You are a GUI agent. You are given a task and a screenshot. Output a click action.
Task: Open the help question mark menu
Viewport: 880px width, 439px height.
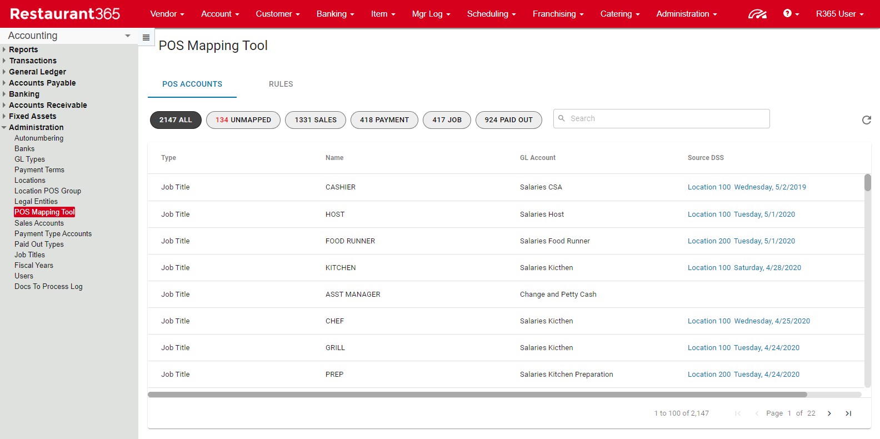791,13
